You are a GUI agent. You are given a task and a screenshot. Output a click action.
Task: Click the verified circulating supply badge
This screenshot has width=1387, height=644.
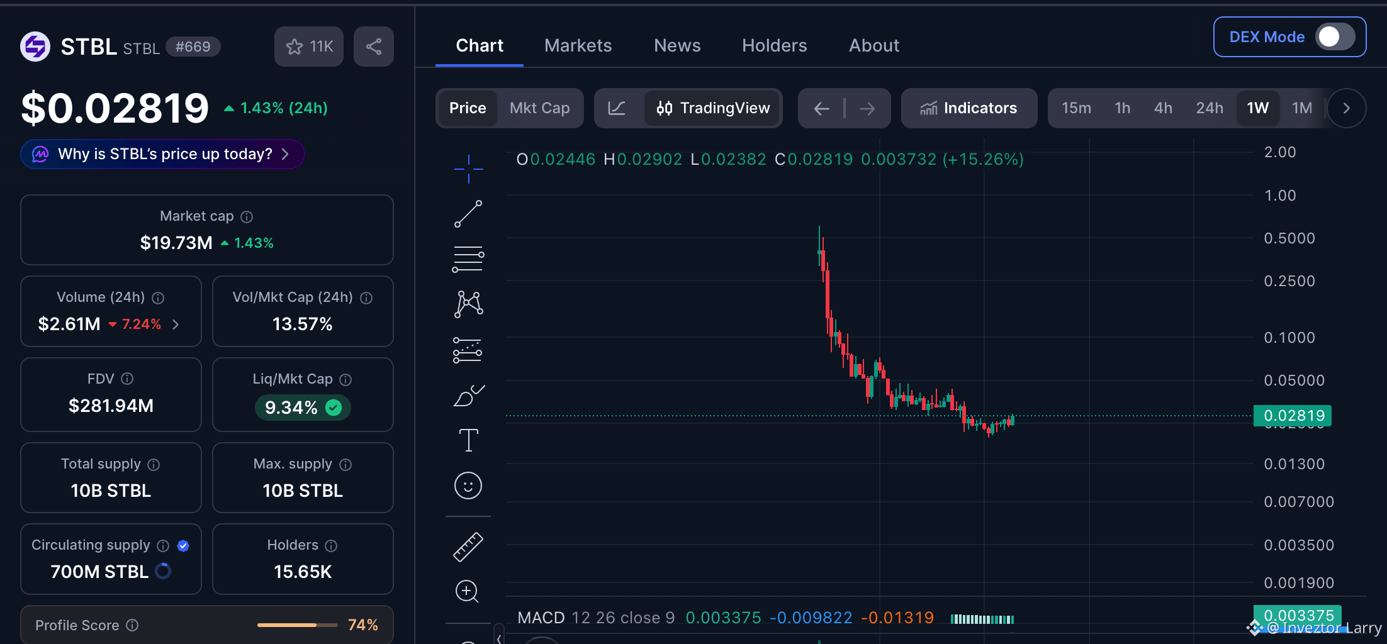coord(183,546)
